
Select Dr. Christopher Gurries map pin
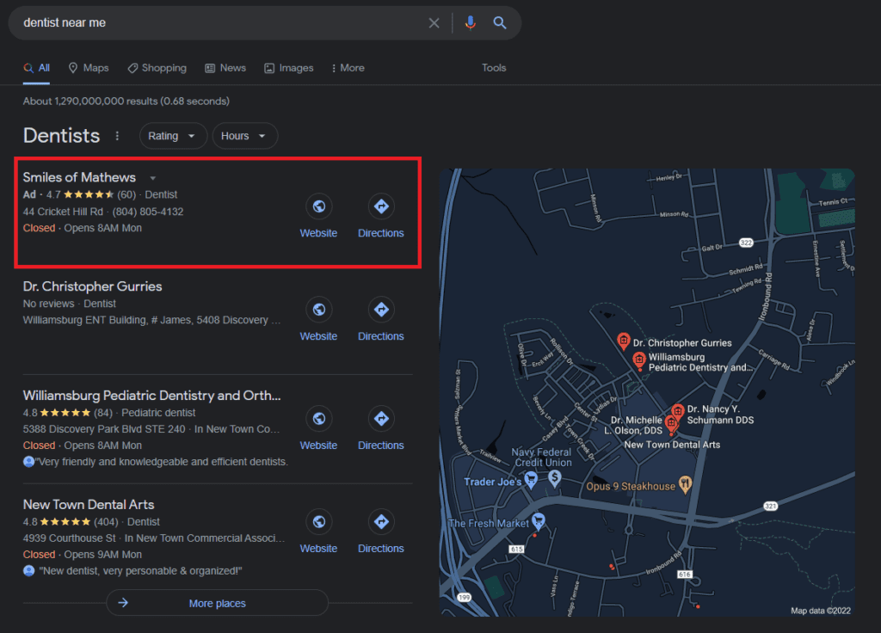pyautogui.click(x=623, y=341)
